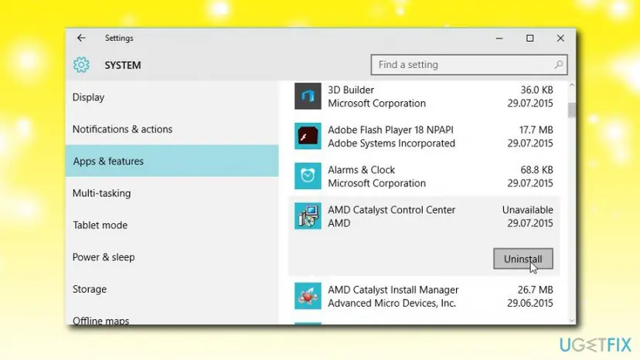Click the AMD Catalyst Install Manager icon
640x360 pixels.
(x=308, y=297)
